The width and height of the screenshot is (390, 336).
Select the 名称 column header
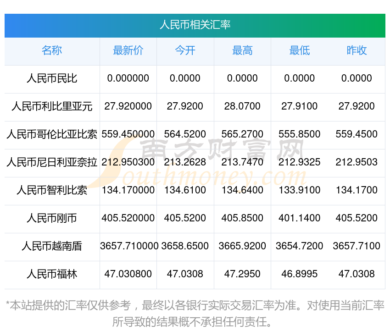click(x=52, y=50)
